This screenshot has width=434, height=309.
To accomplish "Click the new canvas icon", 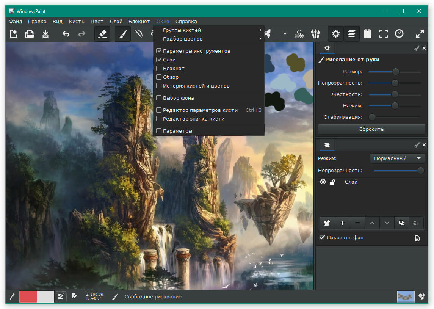I will click(14, 34).
